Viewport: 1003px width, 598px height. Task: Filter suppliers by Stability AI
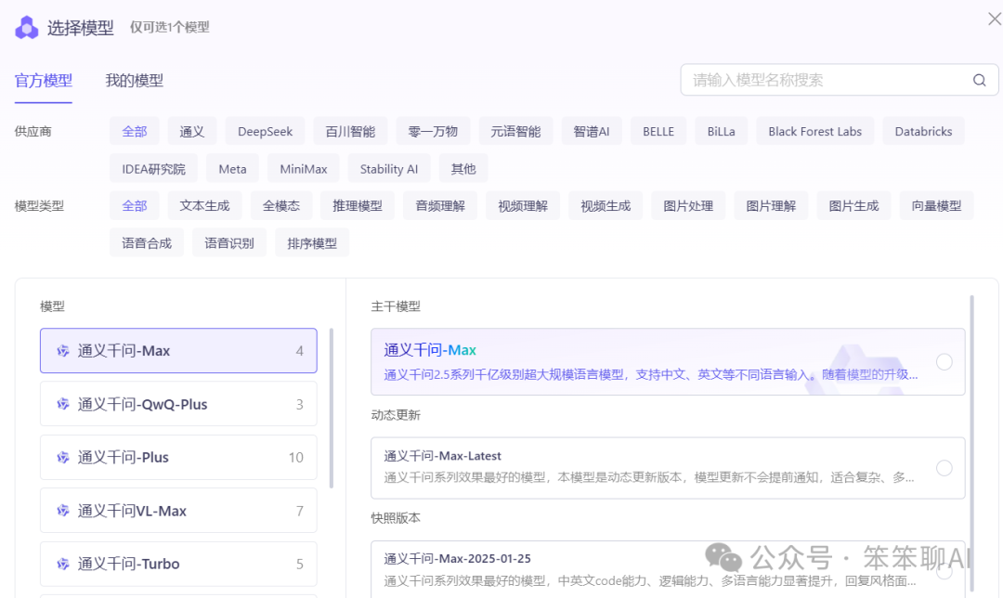pyautogui.click(x=389, y=169)
